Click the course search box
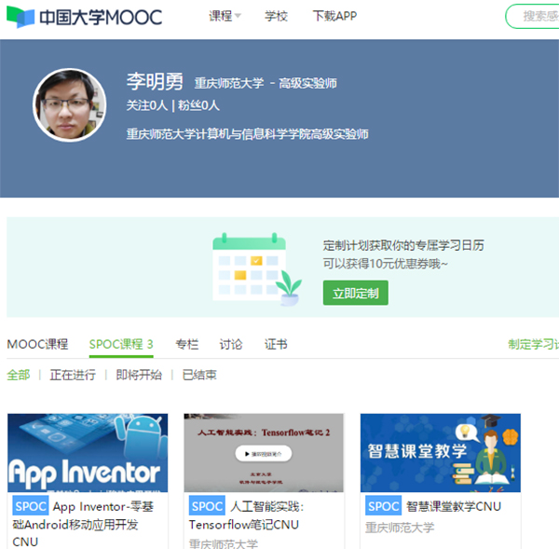The image size is (559, 549). pyautogui.click(x=536, y=16)
